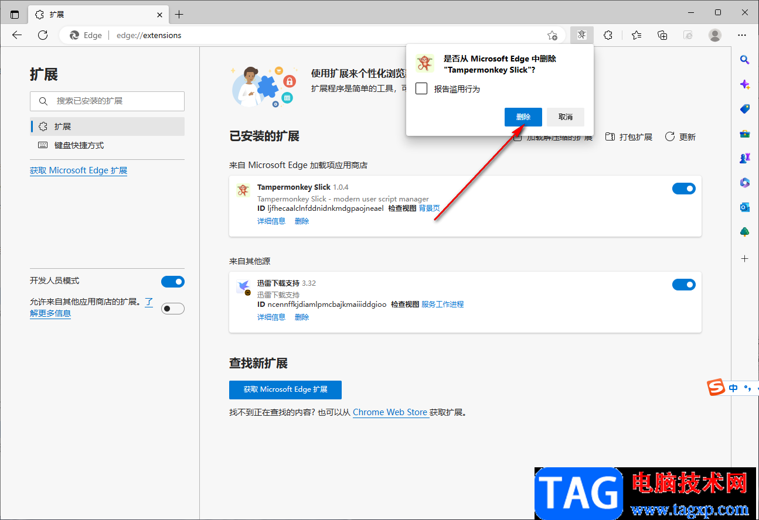Close the 扩展 browser tab
The image size is (759, 520).
159,14
